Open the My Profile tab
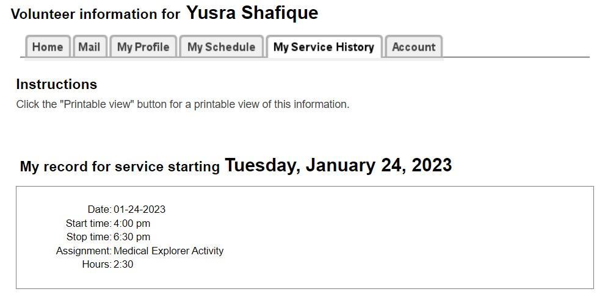 [143, 47]
